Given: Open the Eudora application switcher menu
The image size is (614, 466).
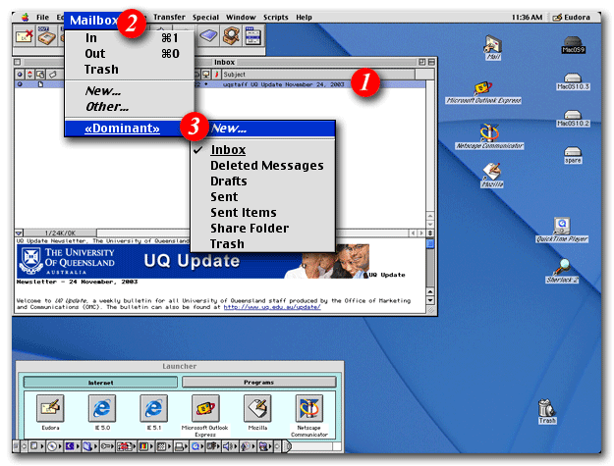Looking at the screenshot, I should pos(572,18).
